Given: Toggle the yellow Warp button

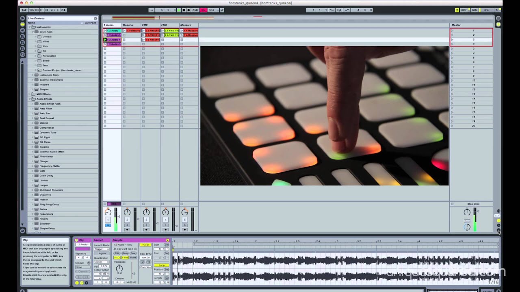Looking at the screenshot, I should tap(145, 245).
